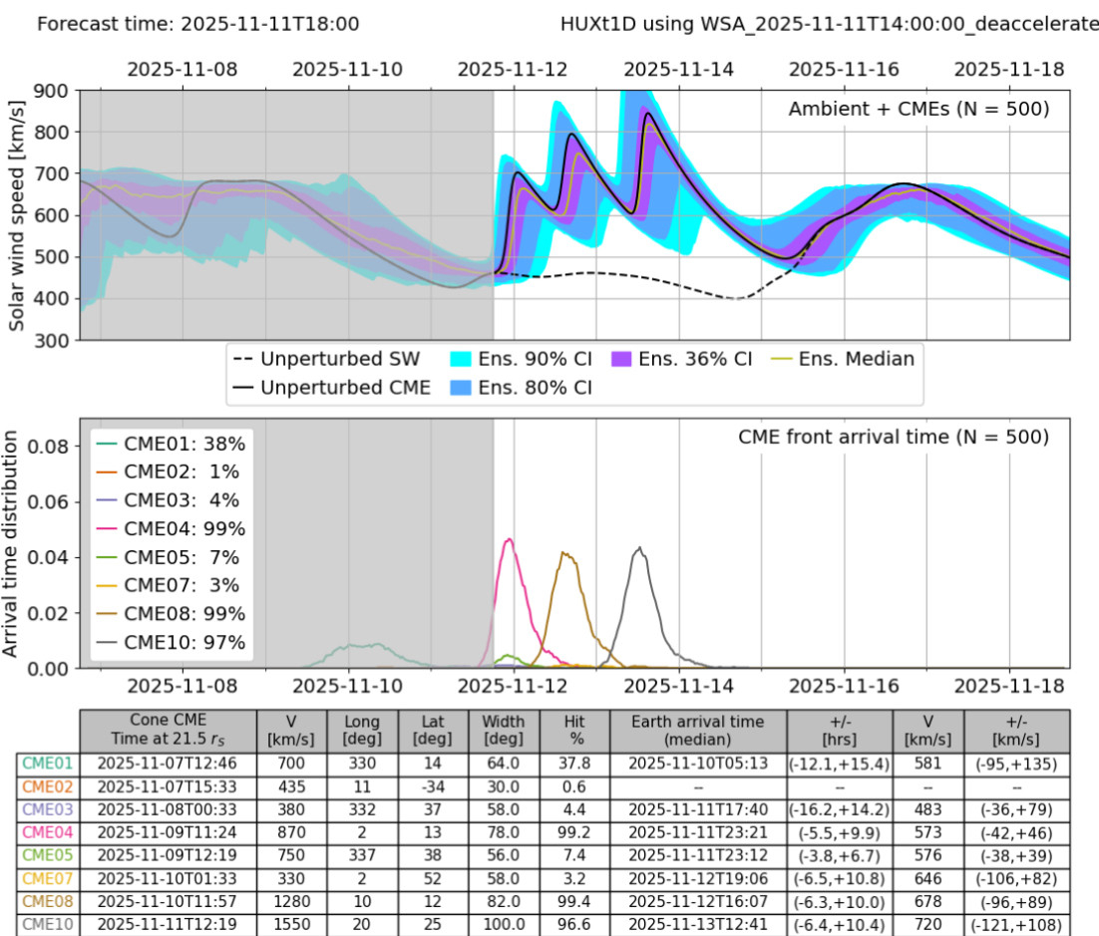Click the gray CME10 arrival distribution peak
Screen dimensions: 1099x936
tap(640, 548)
